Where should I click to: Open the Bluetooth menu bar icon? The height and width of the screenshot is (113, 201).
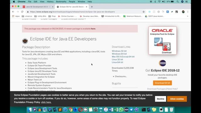click(155, 2)
